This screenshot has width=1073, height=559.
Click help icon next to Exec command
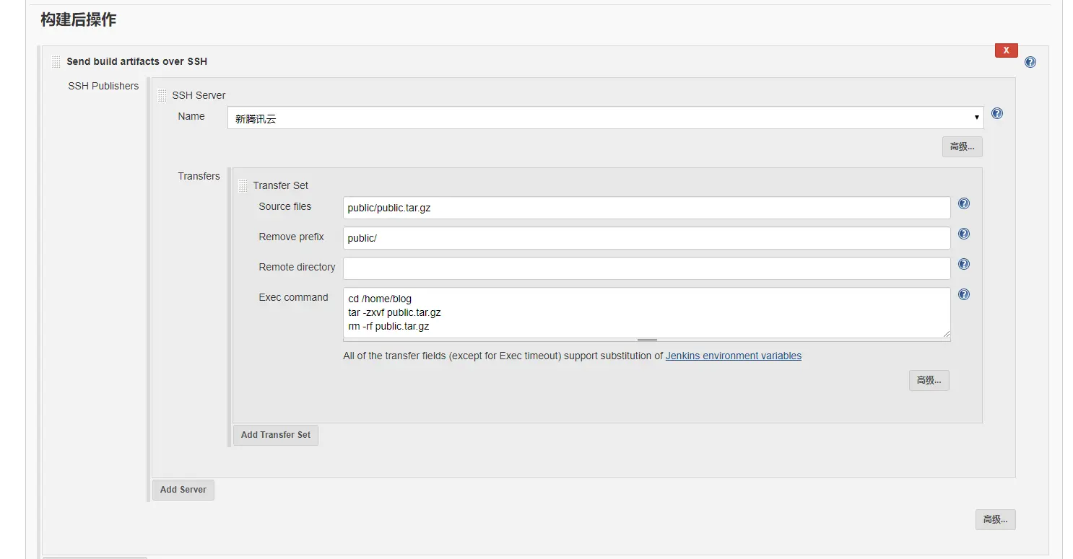point(963,295)
